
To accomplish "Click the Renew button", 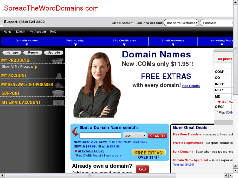I will tap(33, 53).
